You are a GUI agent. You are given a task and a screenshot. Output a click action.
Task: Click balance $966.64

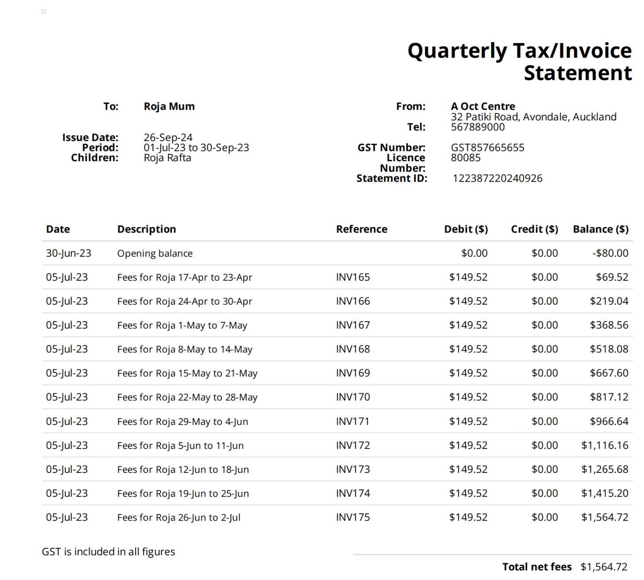pos(609,421)
